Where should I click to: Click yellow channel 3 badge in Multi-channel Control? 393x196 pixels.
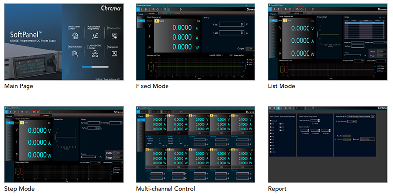pos(190,116)
